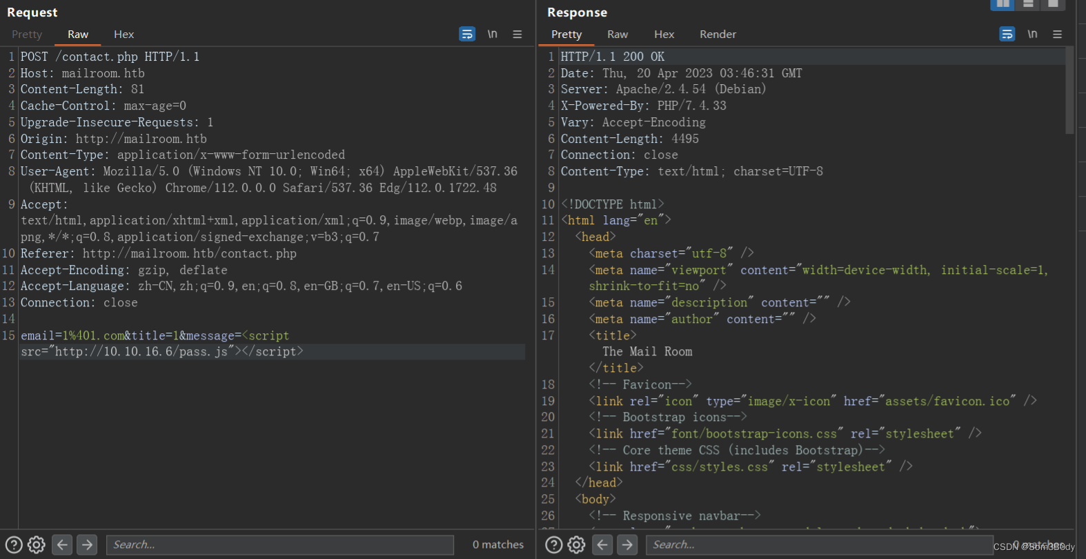Switch Request view to Pretty tab
Viewport: 1086px width, 559px height.
coord(27,35)
